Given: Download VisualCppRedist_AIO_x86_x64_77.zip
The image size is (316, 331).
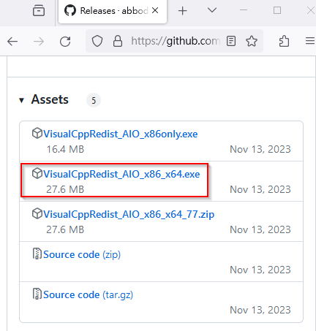Looking at the screenshot, I should (x=129, y=214).
